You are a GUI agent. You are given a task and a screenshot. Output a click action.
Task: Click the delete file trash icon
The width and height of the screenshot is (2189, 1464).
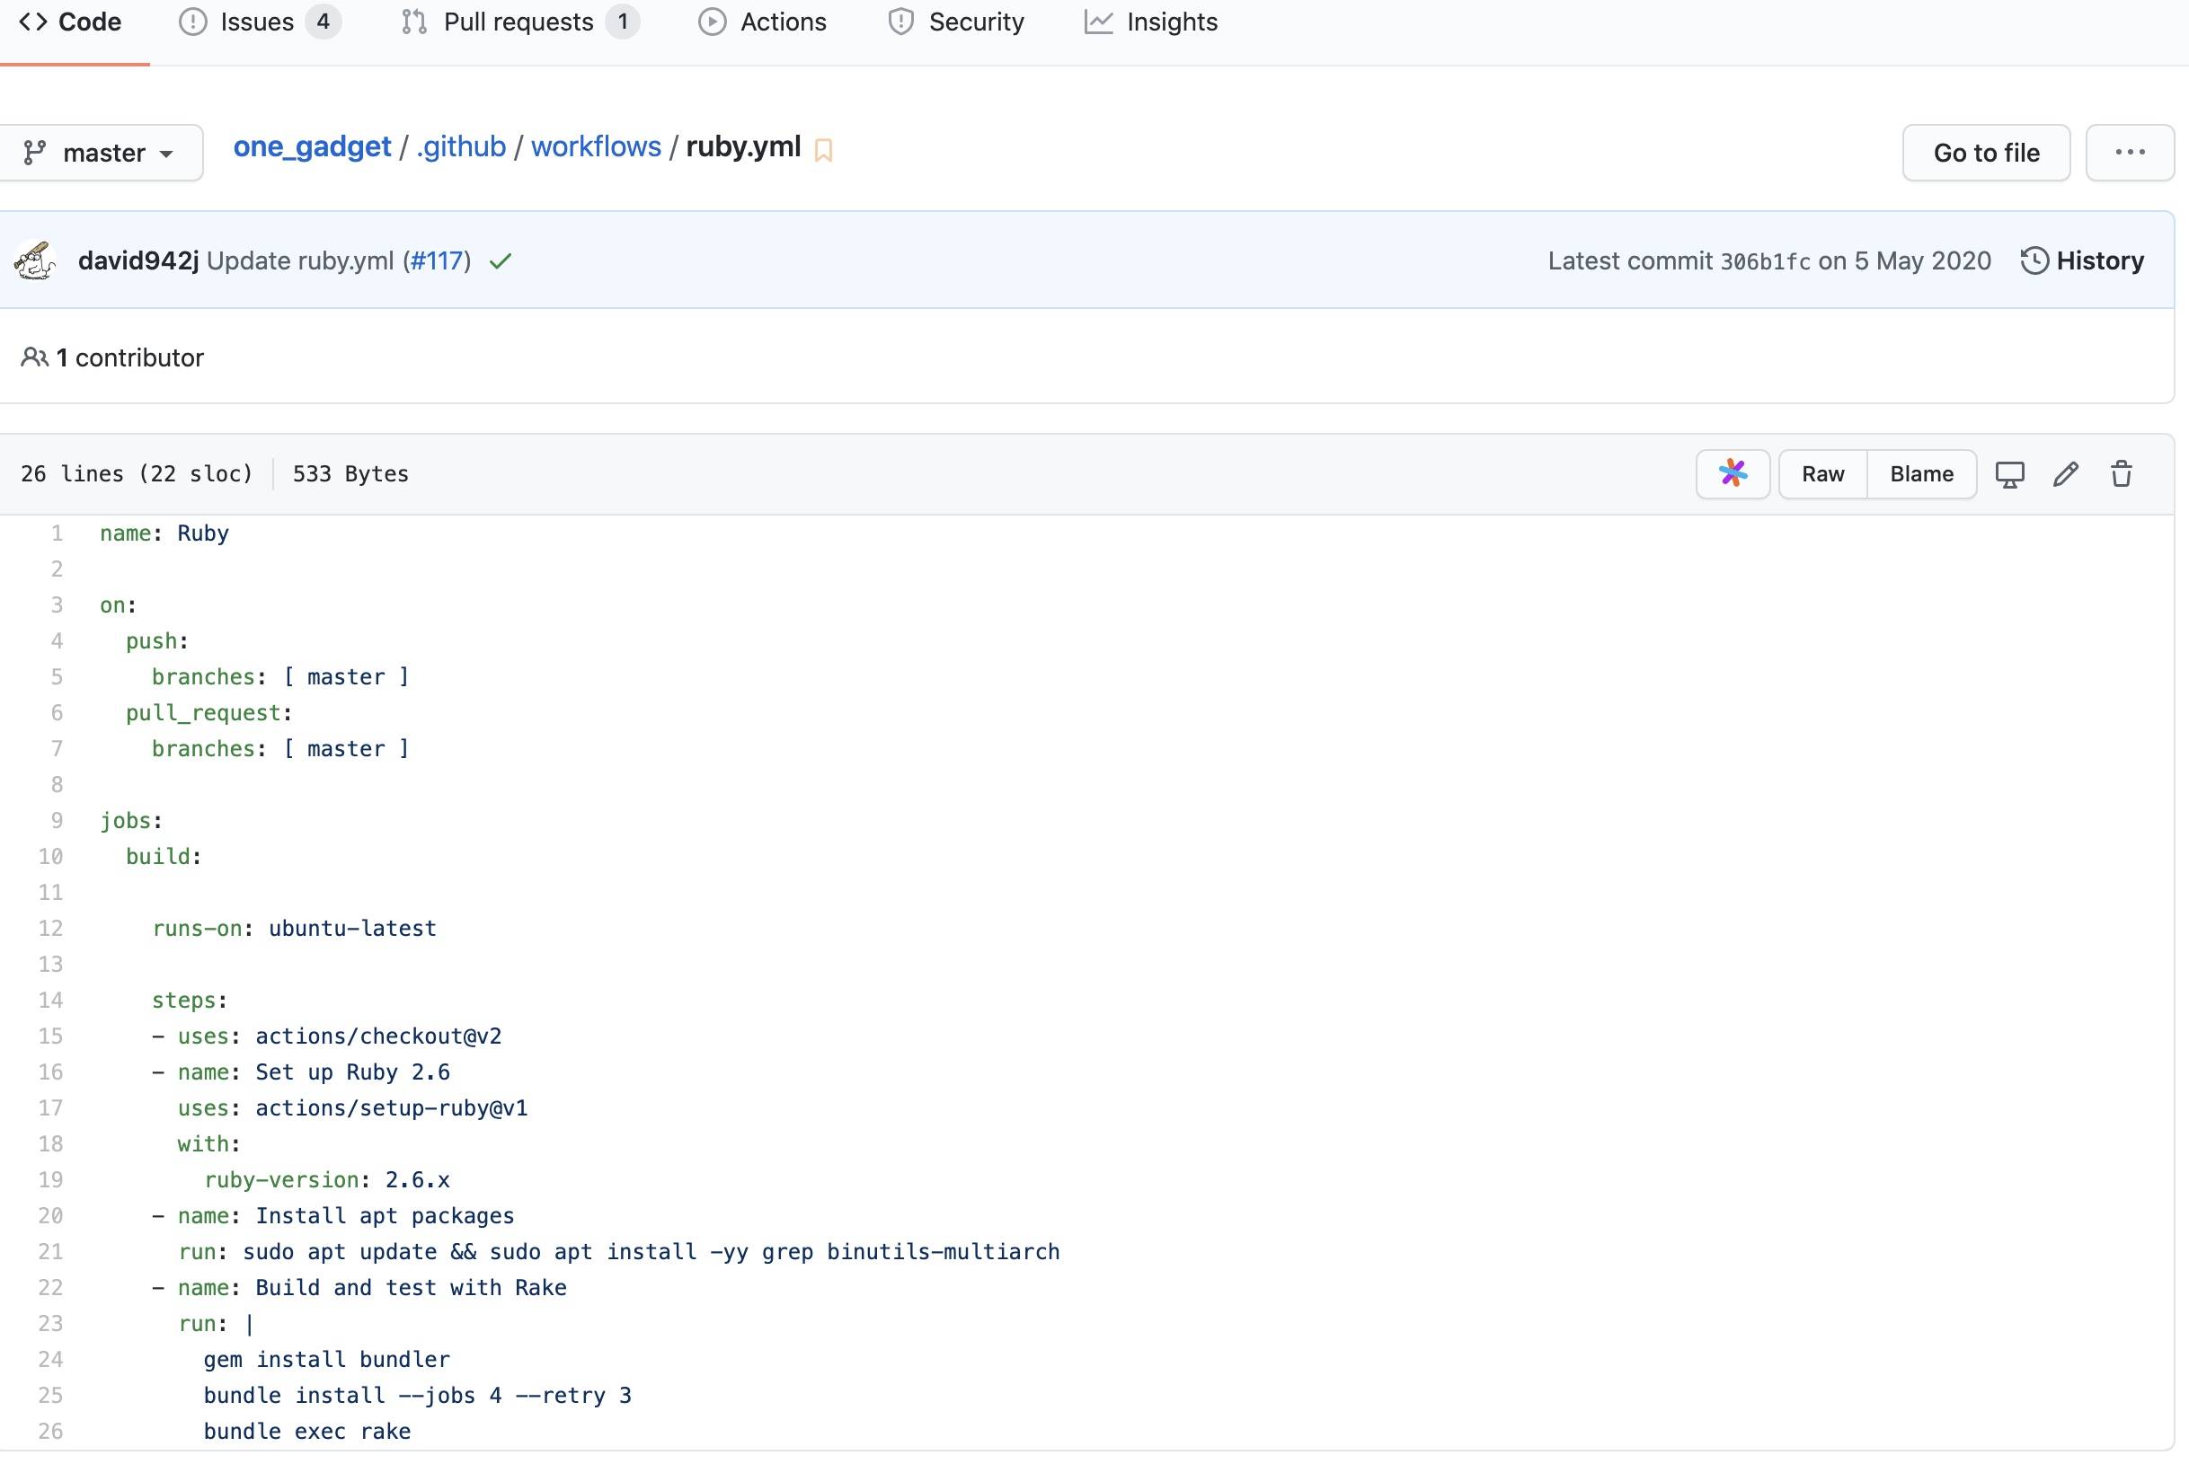[x=2121, y=474]
